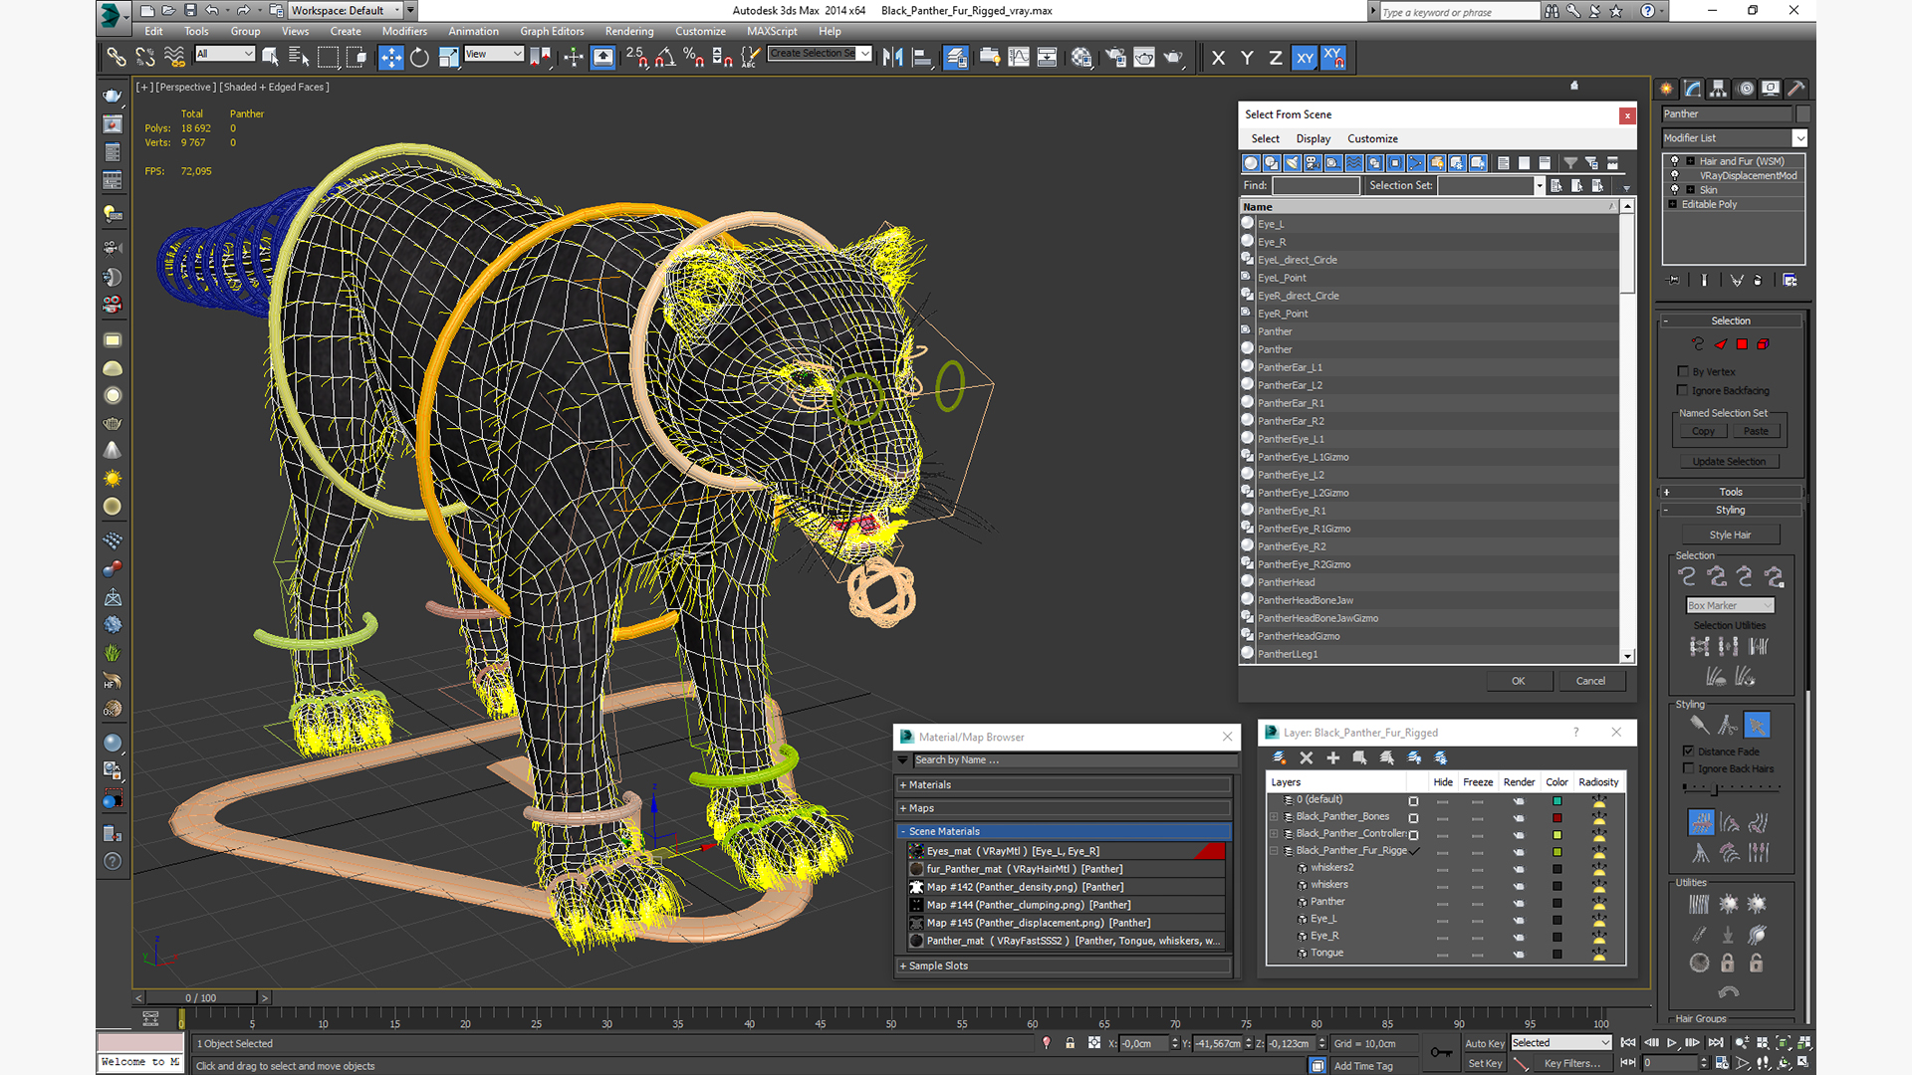This screenshot has width=1912, height=1075.
Task: Toggle the Distance Fade checkbox
Action: click(1688, 752)
